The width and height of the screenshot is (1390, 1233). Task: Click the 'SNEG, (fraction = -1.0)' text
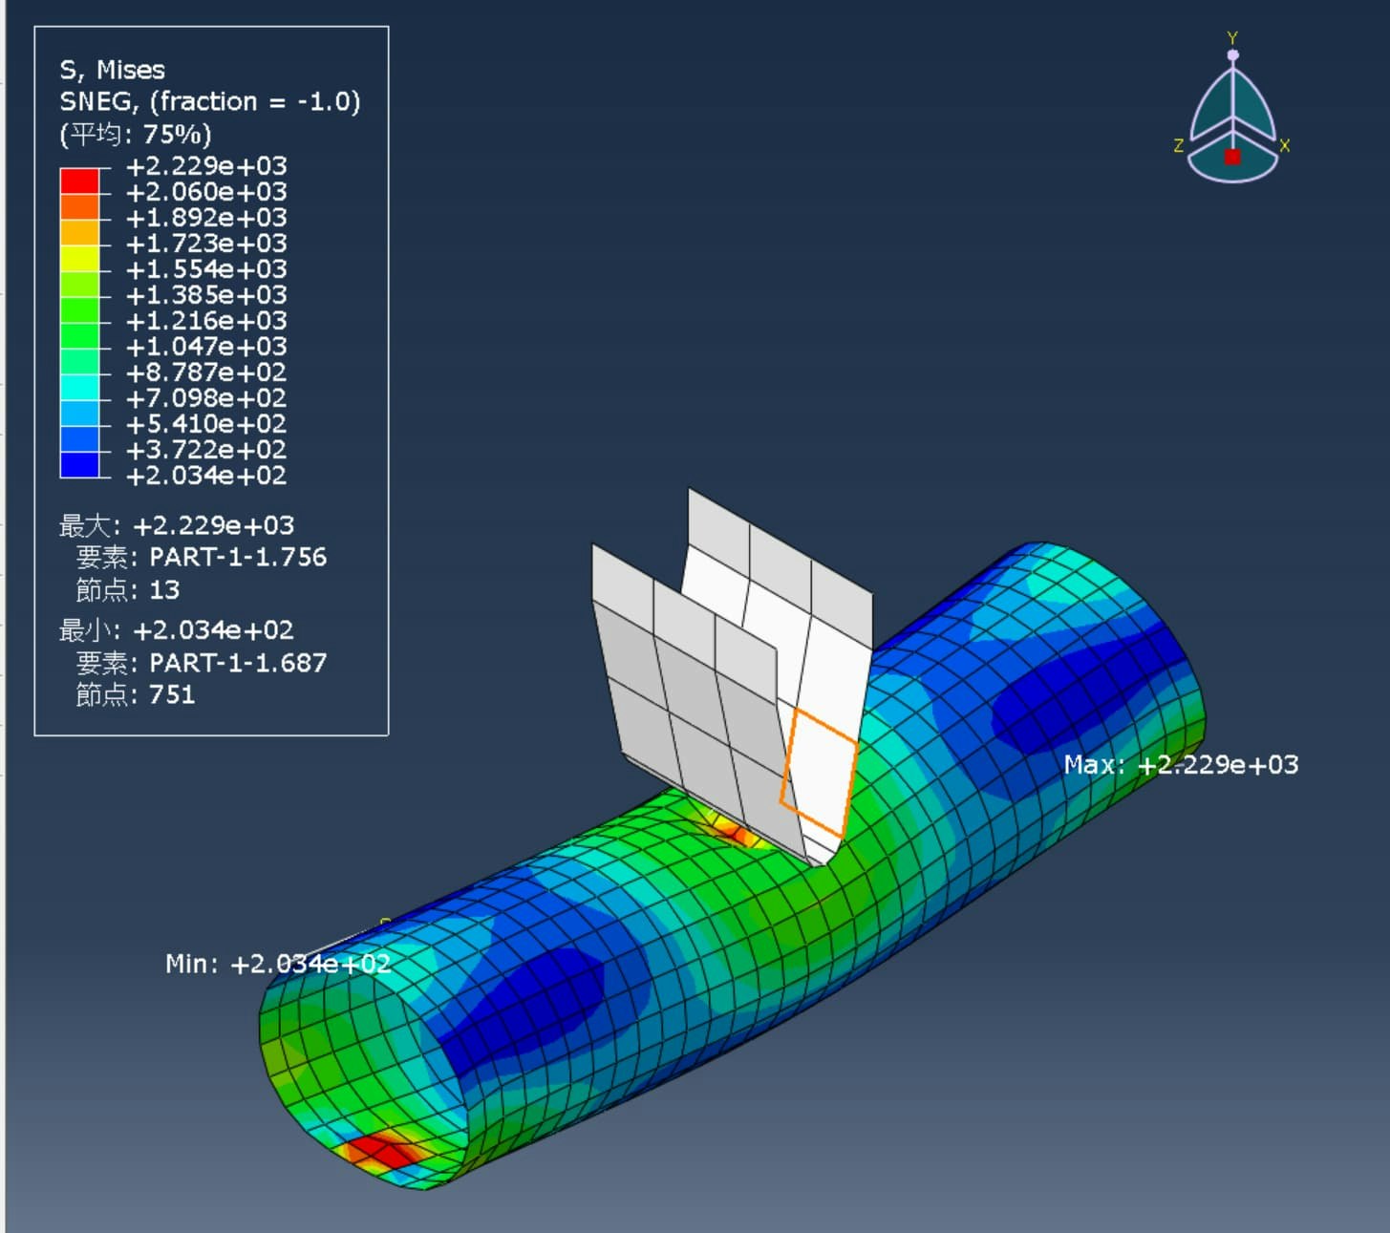click(210, 101)
